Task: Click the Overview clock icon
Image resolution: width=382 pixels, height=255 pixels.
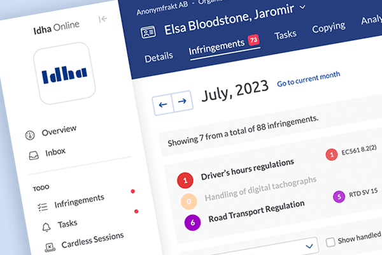Action: click(x=30, y=135)
